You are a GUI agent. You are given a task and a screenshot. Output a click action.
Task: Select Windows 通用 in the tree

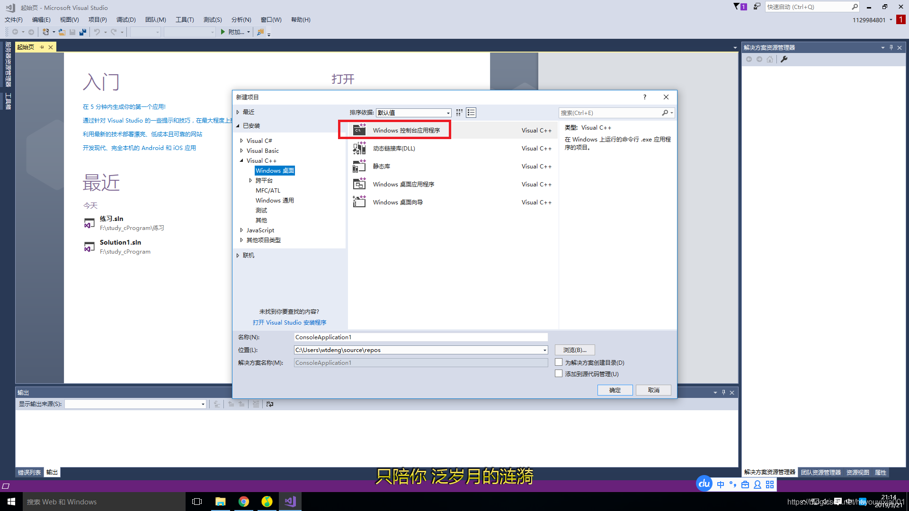[275, 201]
